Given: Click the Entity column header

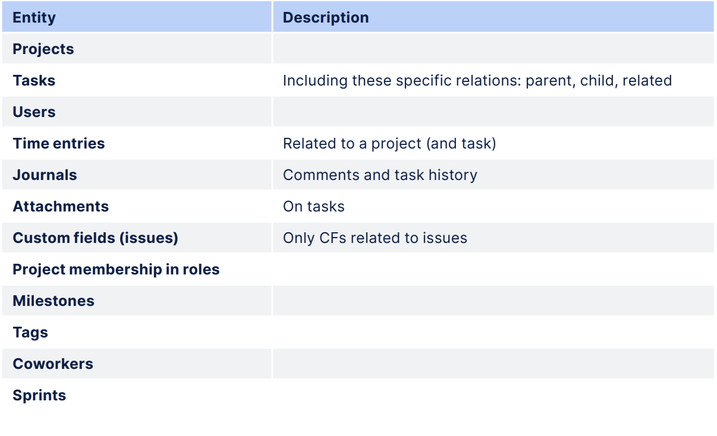Looking at the screenshot, I should pyautogui.click(x=34, y=18).
